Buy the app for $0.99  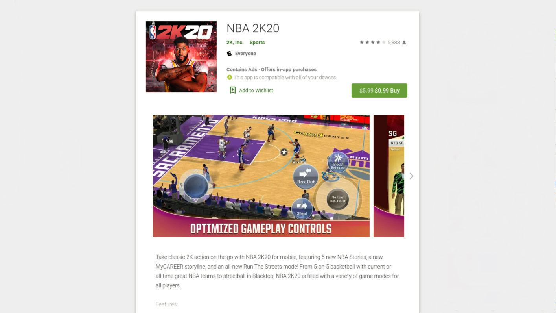pos(379,91)
